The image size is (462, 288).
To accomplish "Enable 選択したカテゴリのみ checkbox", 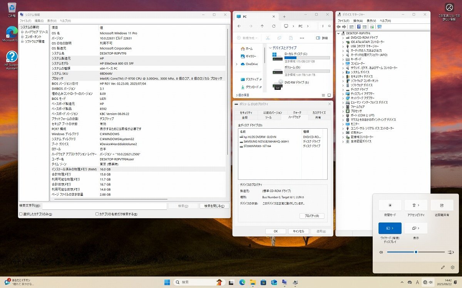I will [x=21, y=214].
